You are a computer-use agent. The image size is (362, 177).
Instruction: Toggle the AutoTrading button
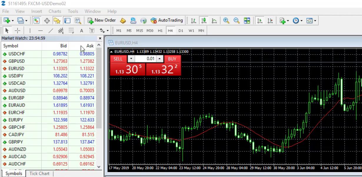pyautogui.click(x=167, y=21)
